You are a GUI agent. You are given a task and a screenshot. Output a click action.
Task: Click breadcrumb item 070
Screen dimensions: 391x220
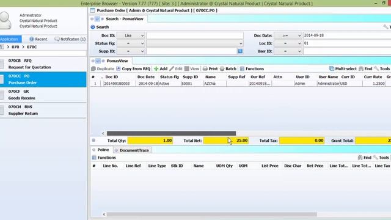coord(15,47)
